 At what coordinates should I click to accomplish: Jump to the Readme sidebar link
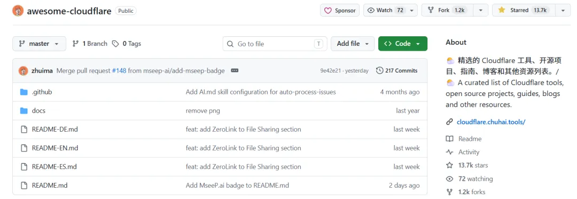[x=470, y=139]
